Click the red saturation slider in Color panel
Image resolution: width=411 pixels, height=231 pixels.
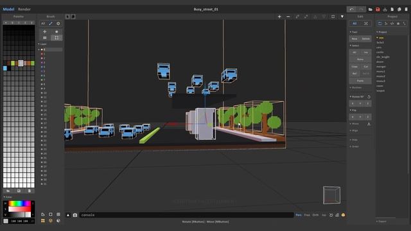point(20,209)
